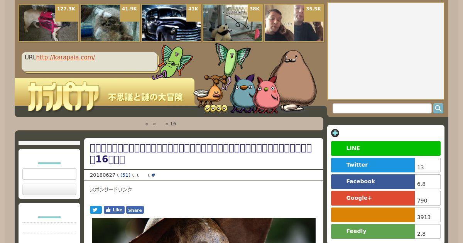Open the karapaia.com URL link
The width and height of the screenshot is (463, 243).
point(66,57)
